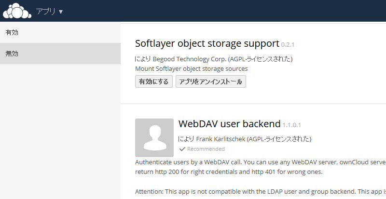Click the 'return http 200 for right credentials' line
The width and height of the screenshot is (386, 199).
click(x=229, y=172)
